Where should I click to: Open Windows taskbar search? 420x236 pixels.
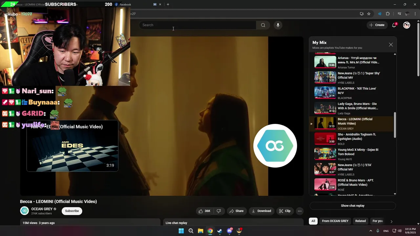click(191, 231)
